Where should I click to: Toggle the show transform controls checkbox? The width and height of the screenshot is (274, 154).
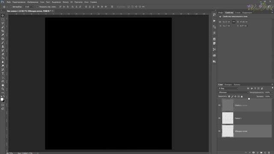(x=37, y=7)
